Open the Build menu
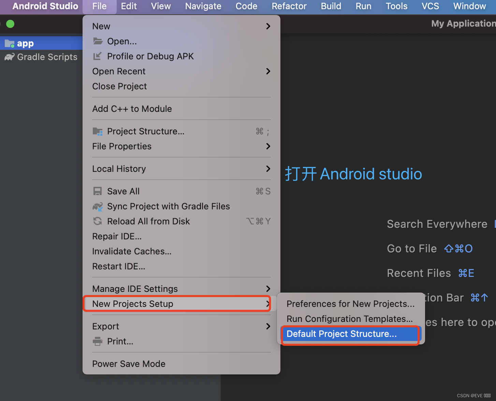Viewport: 496px width, 401px height. [331, 6]
